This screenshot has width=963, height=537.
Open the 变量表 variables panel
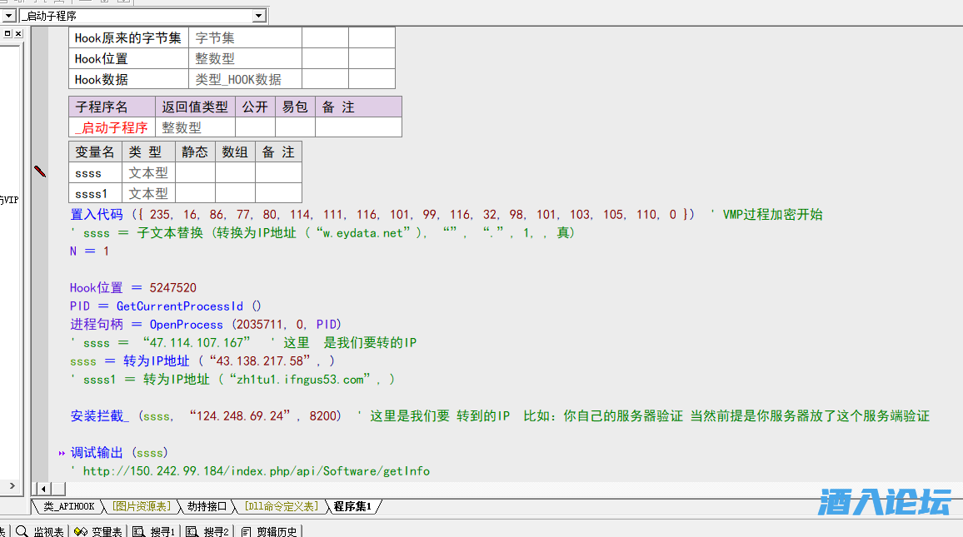point(98,531)
